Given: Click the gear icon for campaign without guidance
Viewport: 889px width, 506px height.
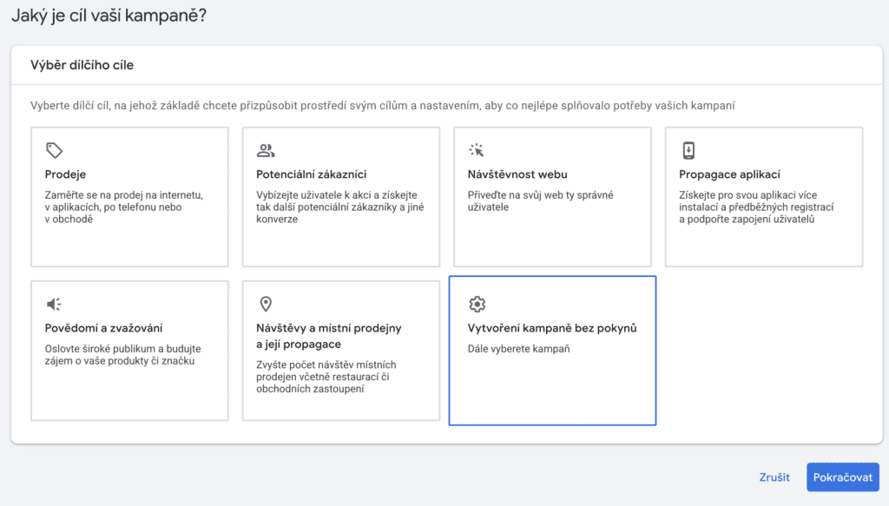Looking at the screenshot, I should pyautogui.click(x=477, y=304).
